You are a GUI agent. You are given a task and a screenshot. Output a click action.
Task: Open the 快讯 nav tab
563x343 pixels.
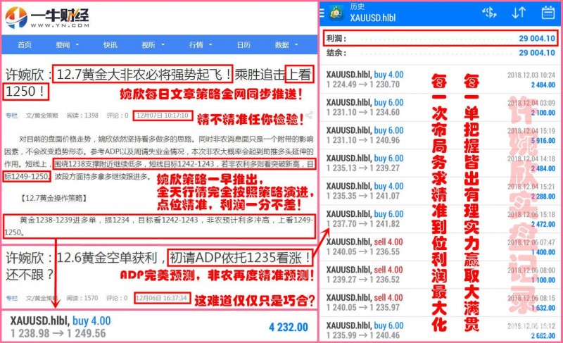pos(110,44)
